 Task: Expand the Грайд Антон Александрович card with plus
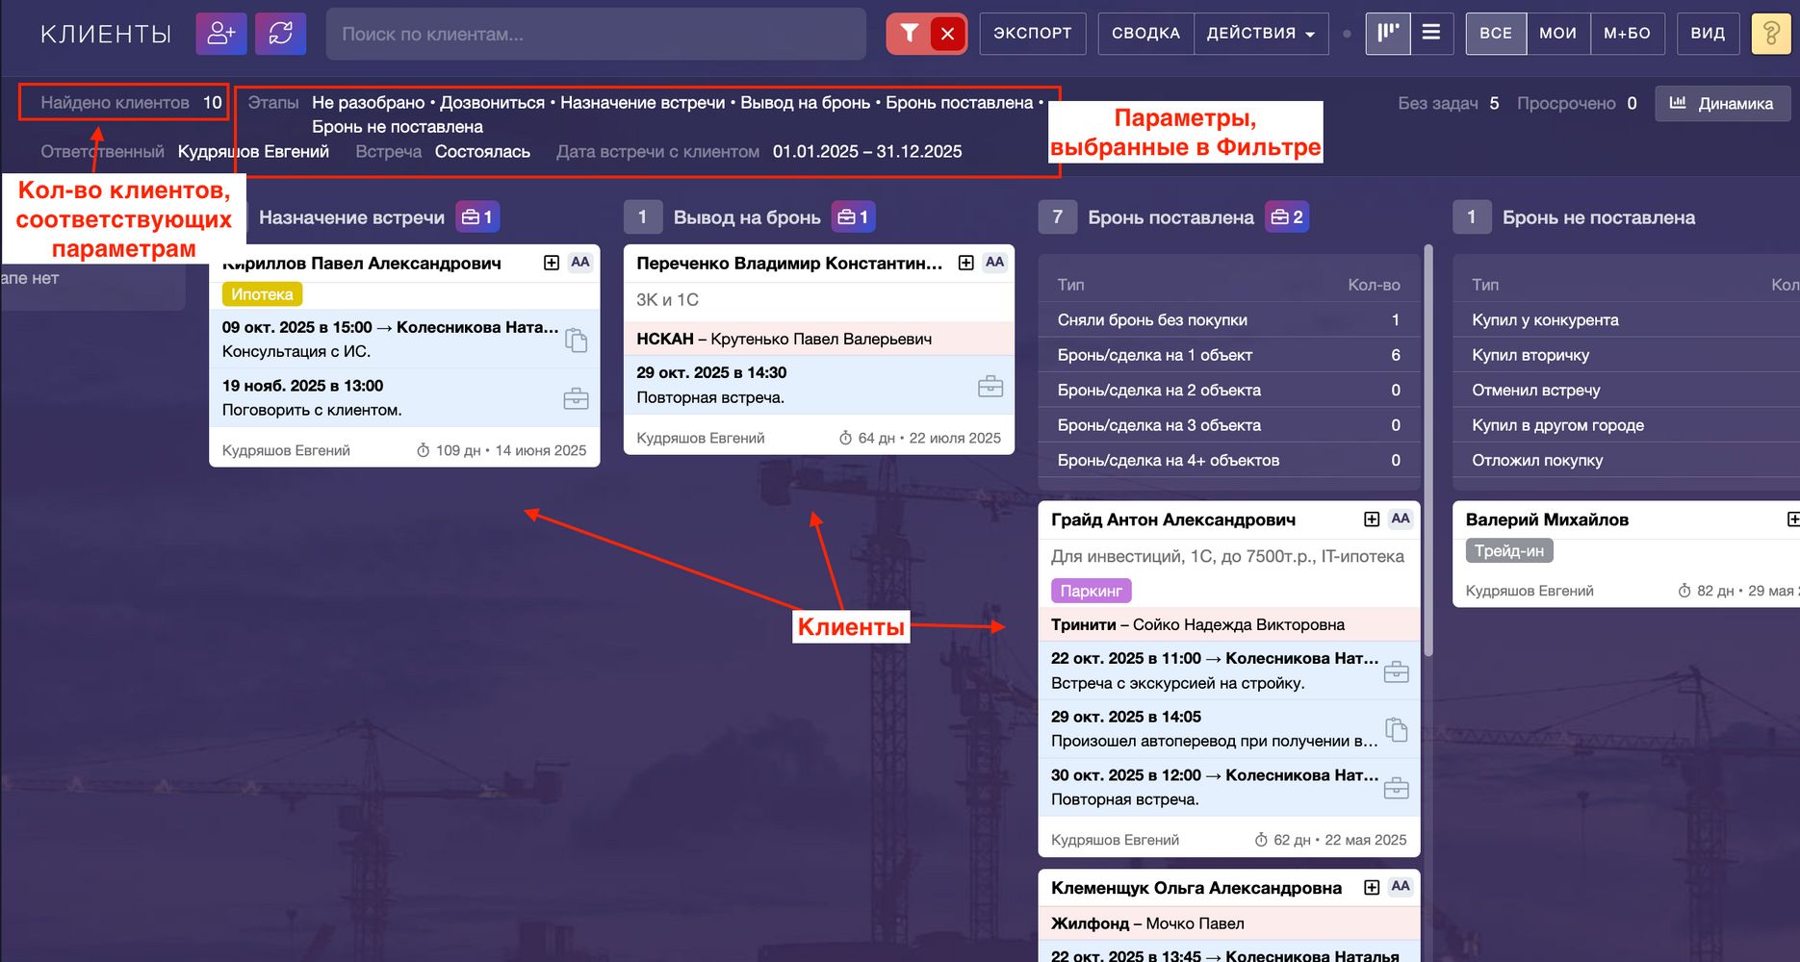(1372, 519)
